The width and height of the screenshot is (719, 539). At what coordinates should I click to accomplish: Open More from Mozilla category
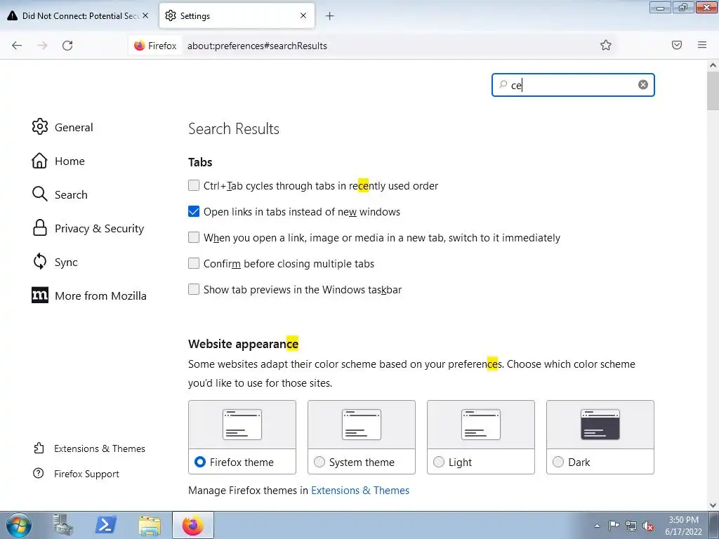tap(89, 295)
